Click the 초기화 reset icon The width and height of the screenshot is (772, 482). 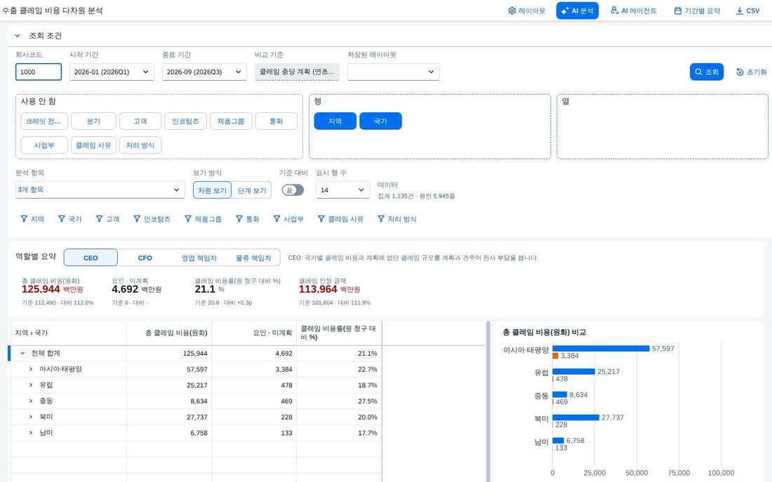coord(740,72)
